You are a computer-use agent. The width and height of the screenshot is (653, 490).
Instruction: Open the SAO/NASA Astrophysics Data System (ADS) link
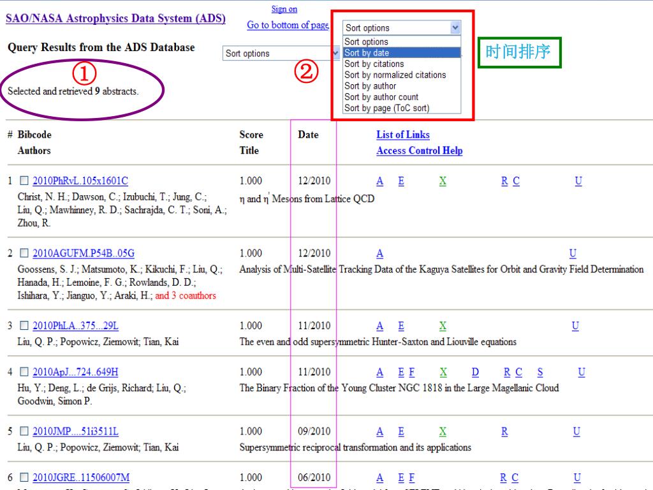[x=115, y=19]
